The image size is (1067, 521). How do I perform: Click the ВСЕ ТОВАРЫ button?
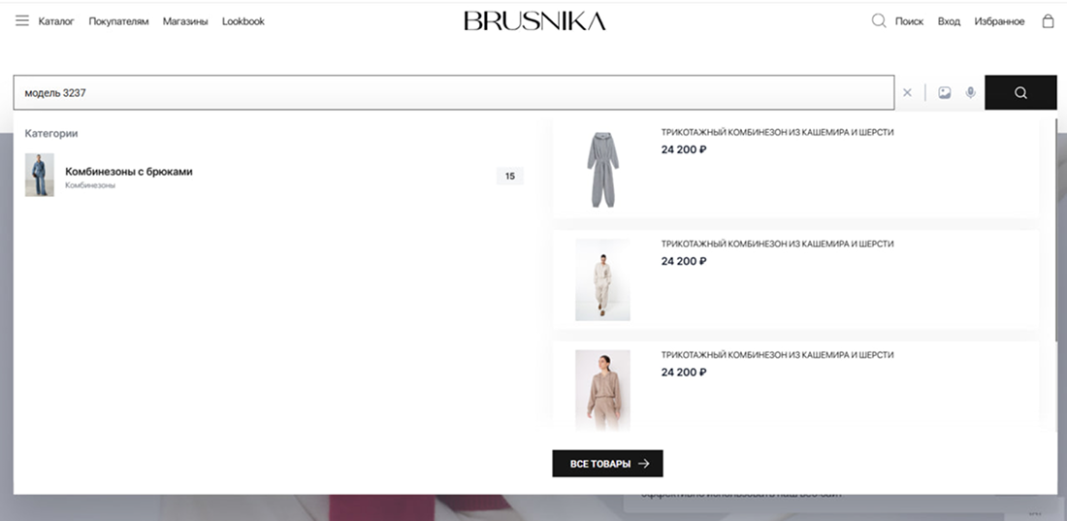click(x=607, y=464)
